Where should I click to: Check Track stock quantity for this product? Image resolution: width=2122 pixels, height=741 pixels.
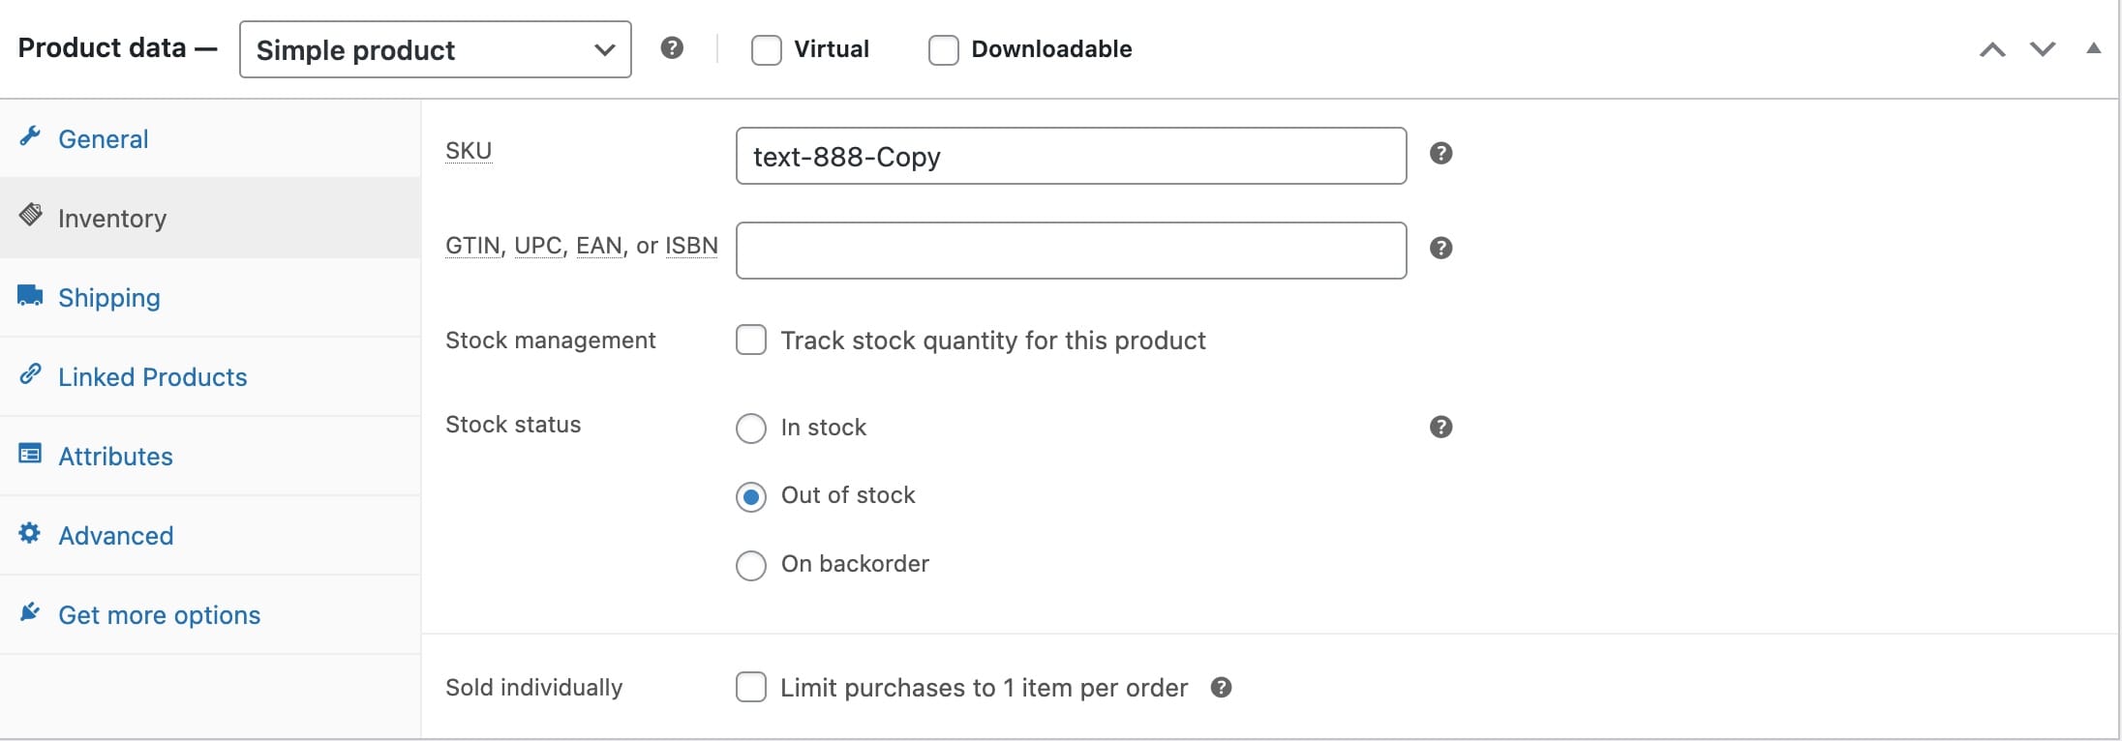[751, 340]
